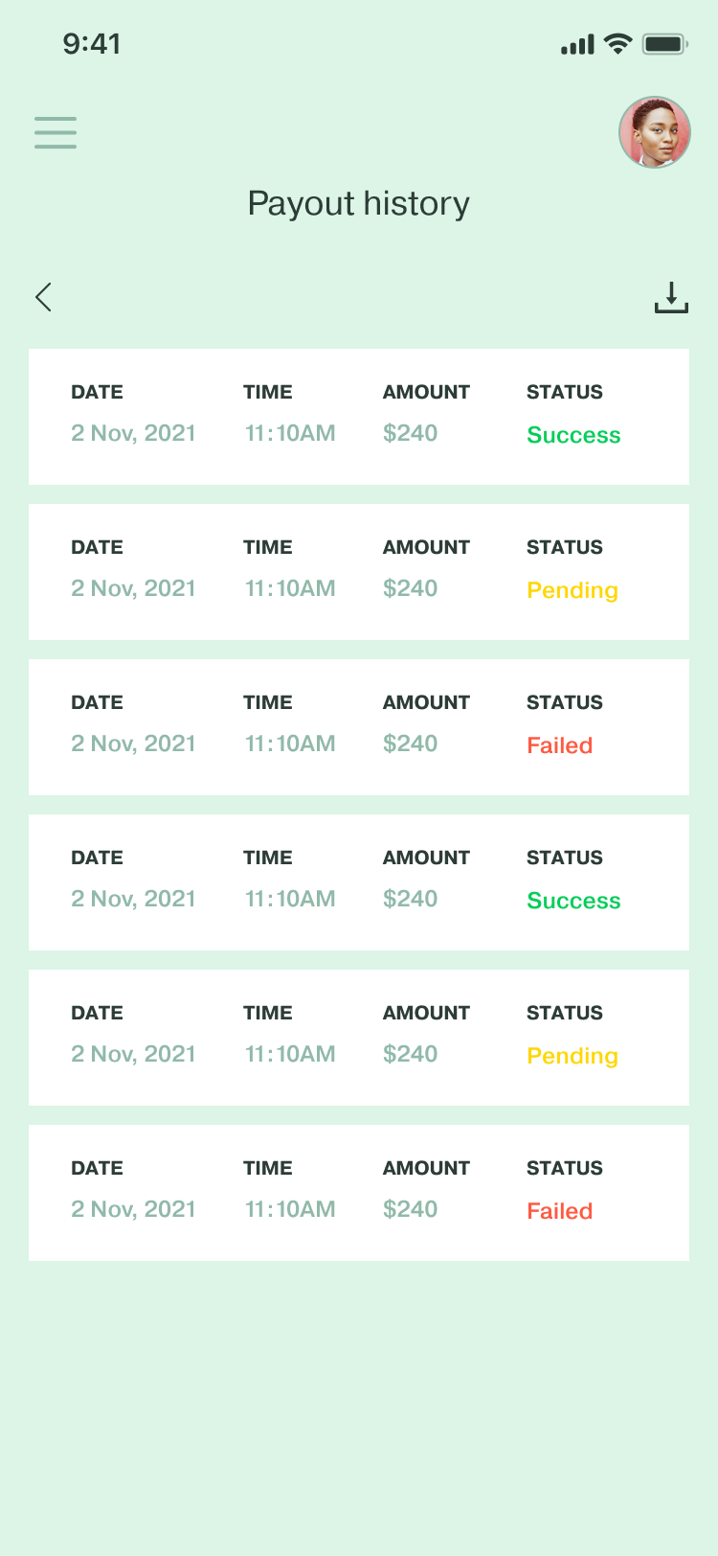This screenshot has width=718, height=1556.
Task: Open the hamburger navigation menu
Action: (56, 132)
